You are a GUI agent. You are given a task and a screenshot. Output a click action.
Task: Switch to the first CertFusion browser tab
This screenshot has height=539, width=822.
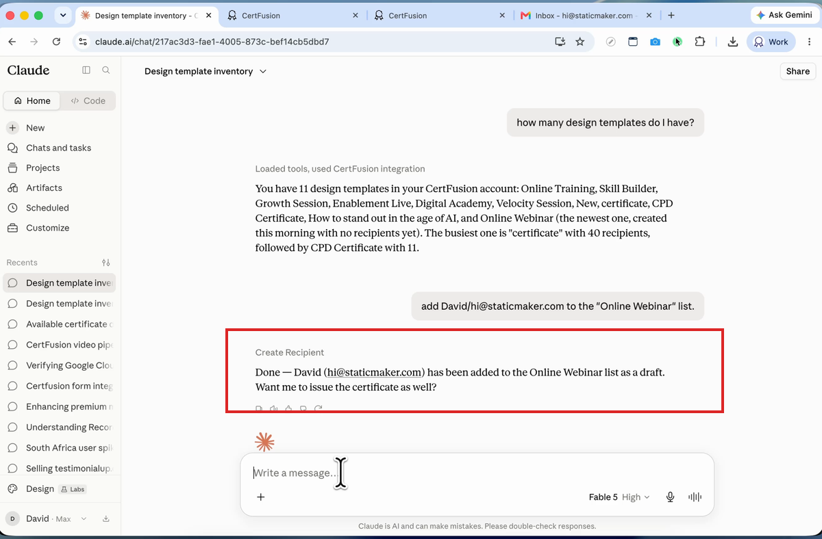pyautogui.click(x=292, y=15)
